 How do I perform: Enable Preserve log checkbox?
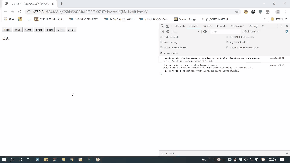[x=161, y=42]
